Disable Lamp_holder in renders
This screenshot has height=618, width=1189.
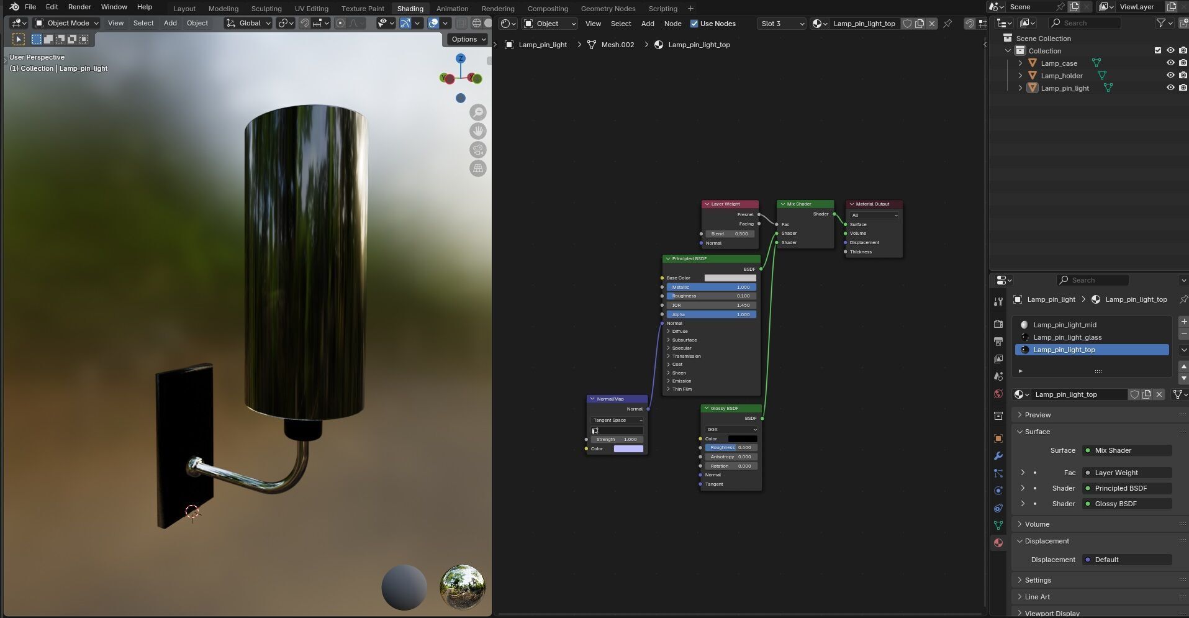pos(1183,76)
